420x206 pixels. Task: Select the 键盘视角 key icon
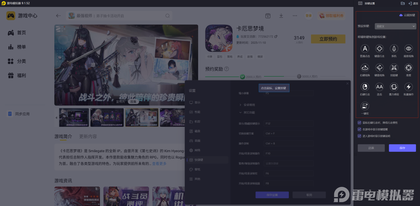pyautogui.click(x=379, y=68)
